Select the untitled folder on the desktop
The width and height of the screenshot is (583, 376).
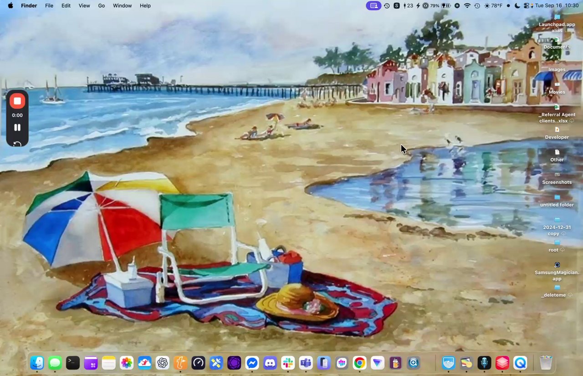(557, 201)
